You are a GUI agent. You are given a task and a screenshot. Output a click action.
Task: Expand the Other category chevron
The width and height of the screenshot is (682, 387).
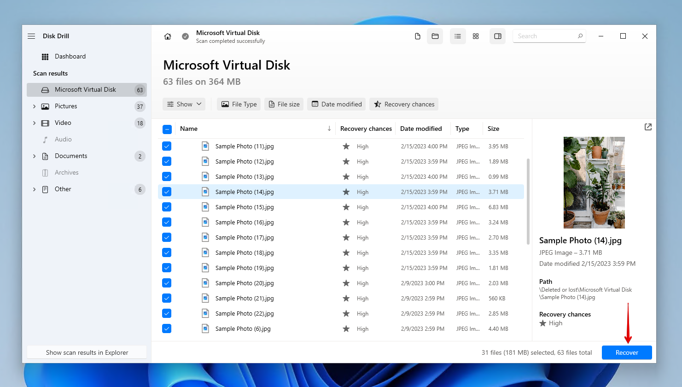pos(34,189)
